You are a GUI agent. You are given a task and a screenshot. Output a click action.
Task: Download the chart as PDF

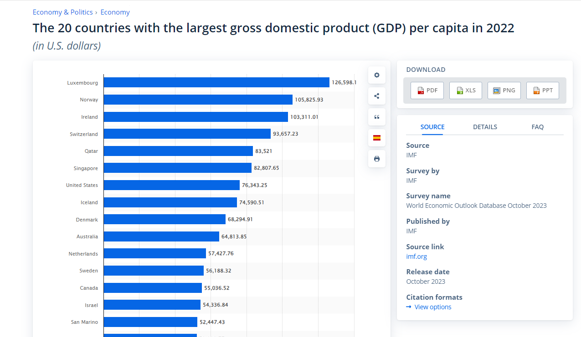click(x=427, y=91)
